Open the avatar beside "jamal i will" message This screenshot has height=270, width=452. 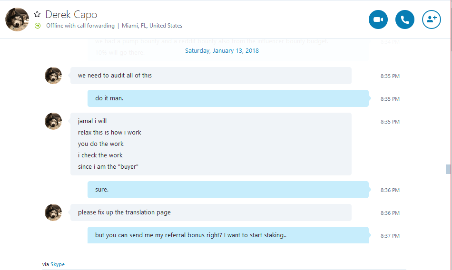coord(53,121)
